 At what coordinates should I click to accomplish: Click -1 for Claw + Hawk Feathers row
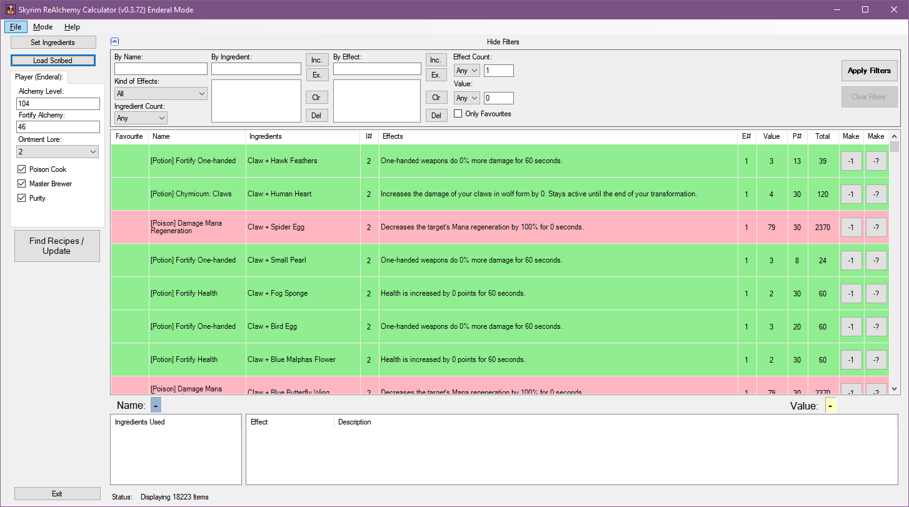851,161
